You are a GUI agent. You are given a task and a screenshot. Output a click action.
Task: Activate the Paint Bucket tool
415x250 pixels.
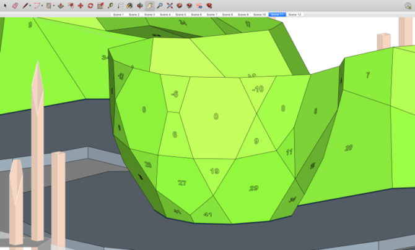[x=129, y=5]
